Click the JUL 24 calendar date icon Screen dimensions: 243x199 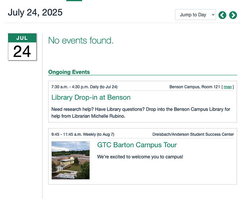[x=22, y=47]
